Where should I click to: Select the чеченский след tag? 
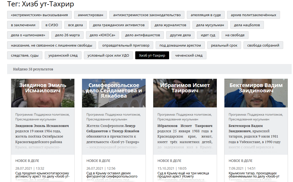189,56
